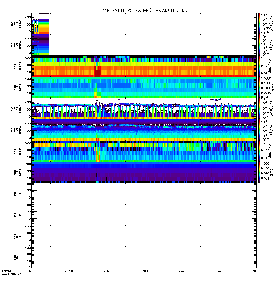This screenshot has height=292, width=274.
Task: Click the color bar beside the fbk edc34 panel
Action: 259,66
